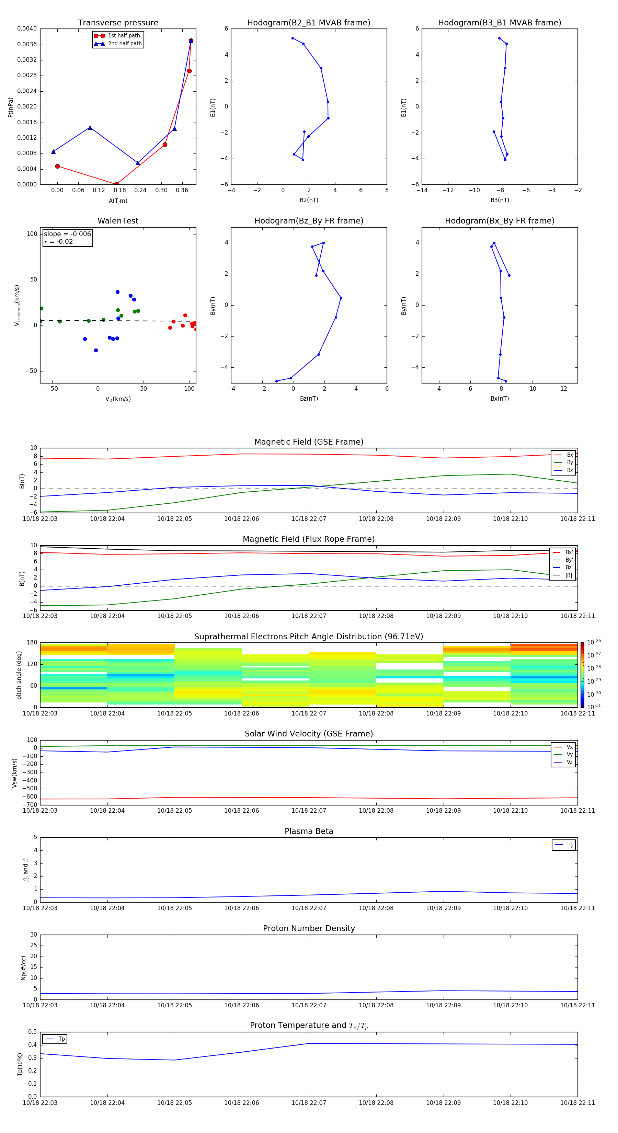Click the "Proton Number Density" plot title

pyautogui.click(x=309, y=928)
